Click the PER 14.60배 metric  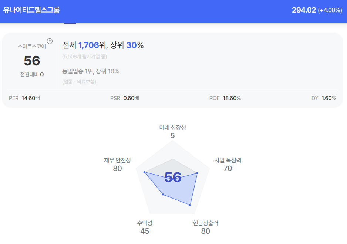click(x=24, y=98)
